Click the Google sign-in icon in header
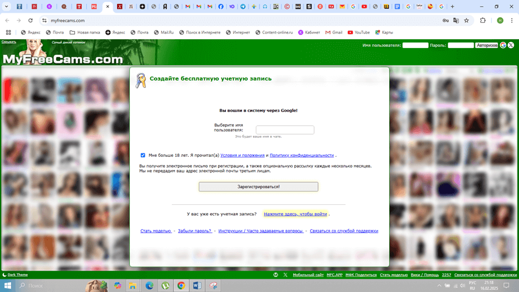The width and height of the screenshot is (519, 292). point(503,45)
